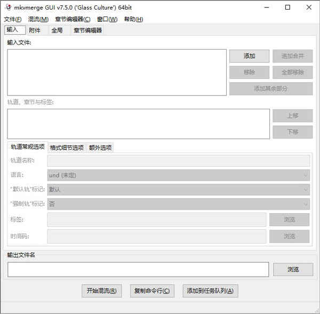The height and width of the screenshot is (314, 320).
Task: Open the 帮助(H) menu
Action: tap(133, 19)
